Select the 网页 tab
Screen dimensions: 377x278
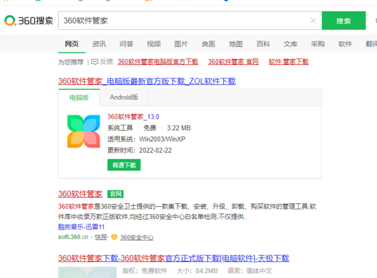point(72,44)
